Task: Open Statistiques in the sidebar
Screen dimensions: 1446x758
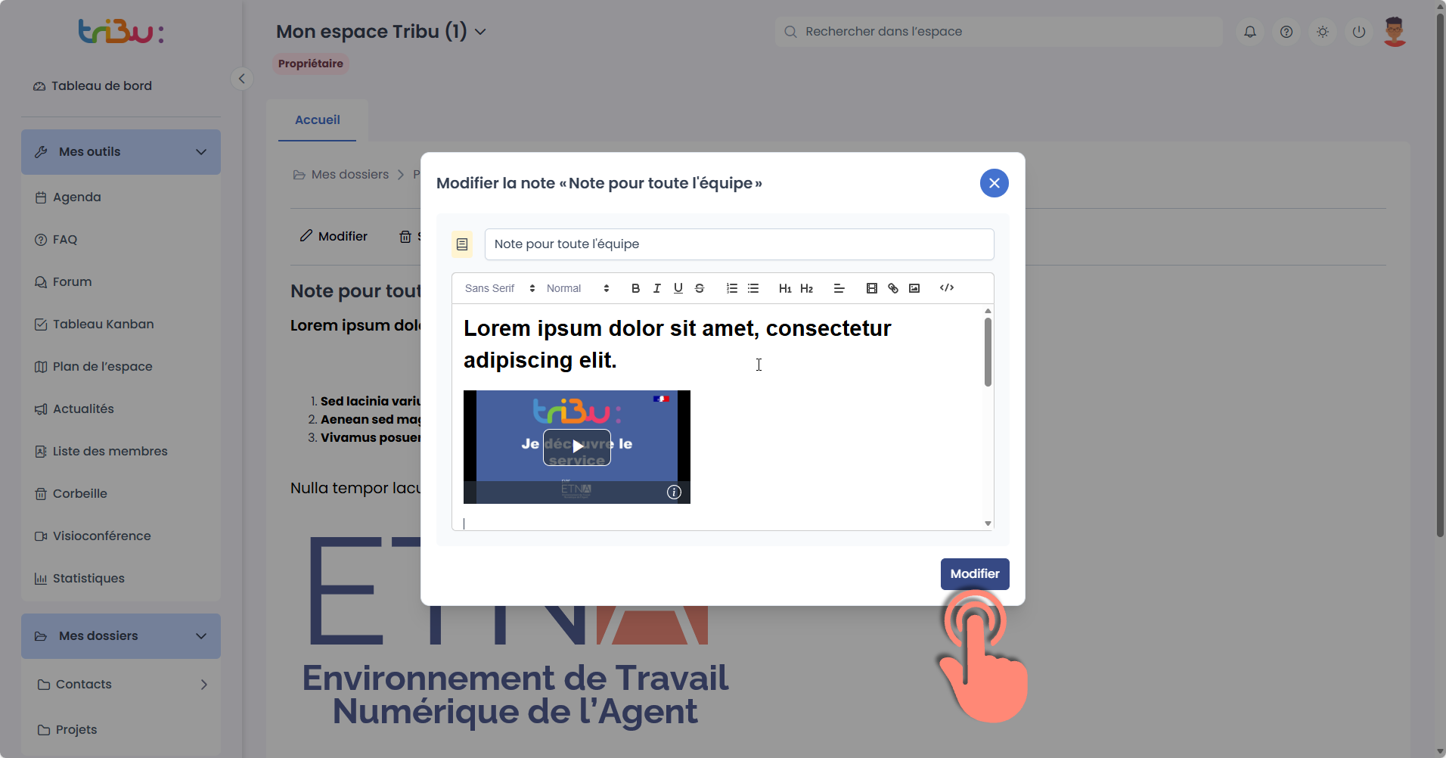Action: point(79,579)
